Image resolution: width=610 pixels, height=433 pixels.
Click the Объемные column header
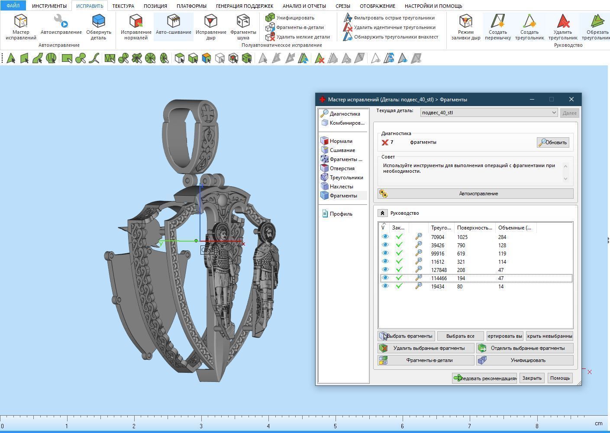point(516,228)
